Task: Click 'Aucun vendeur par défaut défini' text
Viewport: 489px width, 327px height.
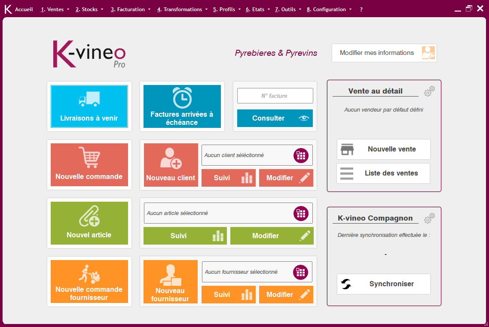Action: click(x=384, y=109)
